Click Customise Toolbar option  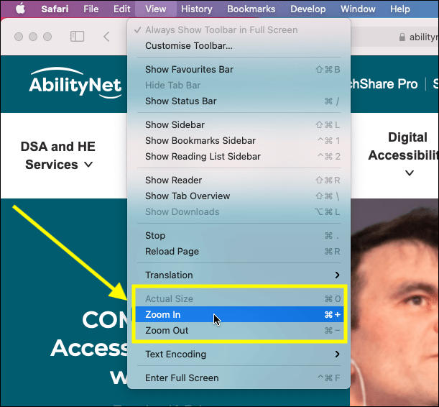pos(188,46)
